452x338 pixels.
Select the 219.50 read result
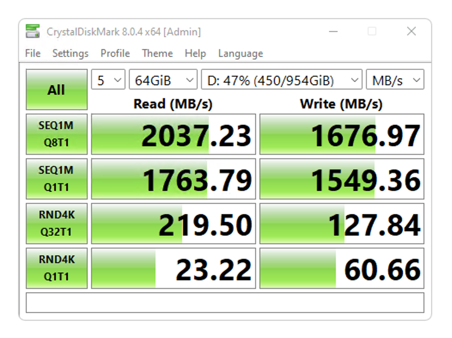point(174,224)
